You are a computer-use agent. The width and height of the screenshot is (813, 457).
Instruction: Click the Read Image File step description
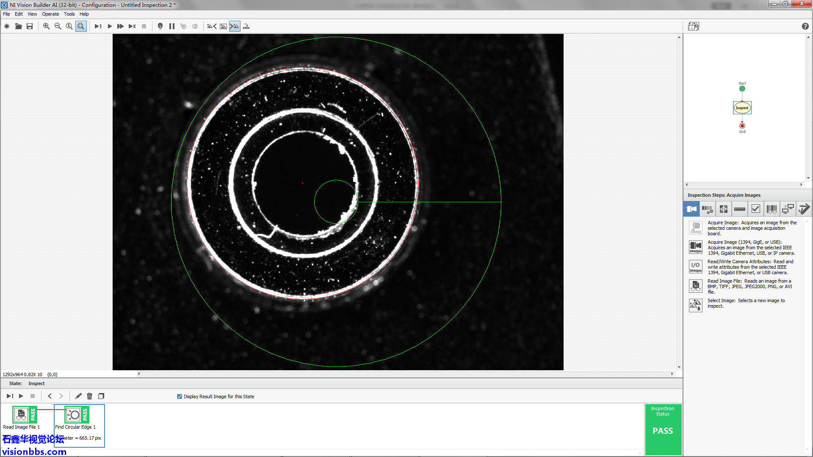coord(749,286)
